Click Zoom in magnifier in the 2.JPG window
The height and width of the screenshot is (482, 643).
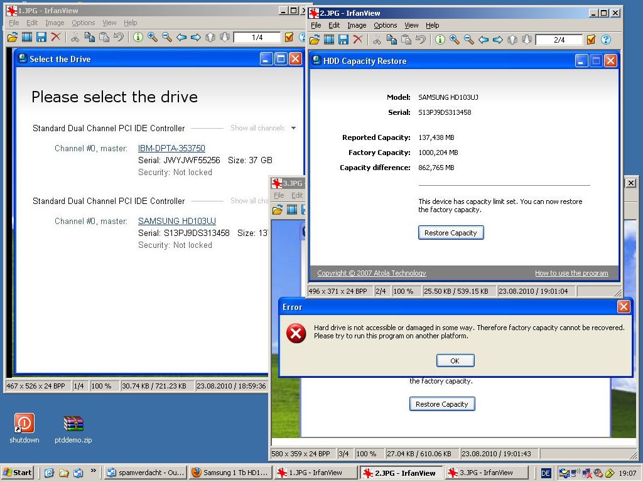click(455, 40)
